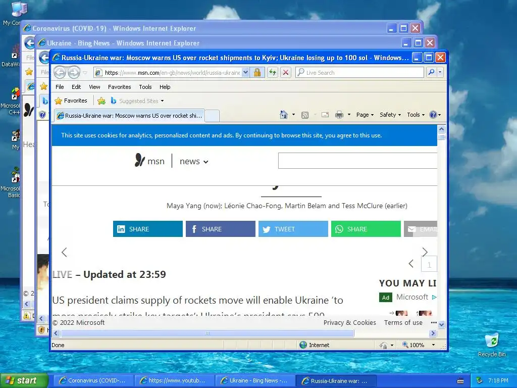517x388 pixels.
Task: Click the blue Help question mark icon
Action: pos(433,115)
